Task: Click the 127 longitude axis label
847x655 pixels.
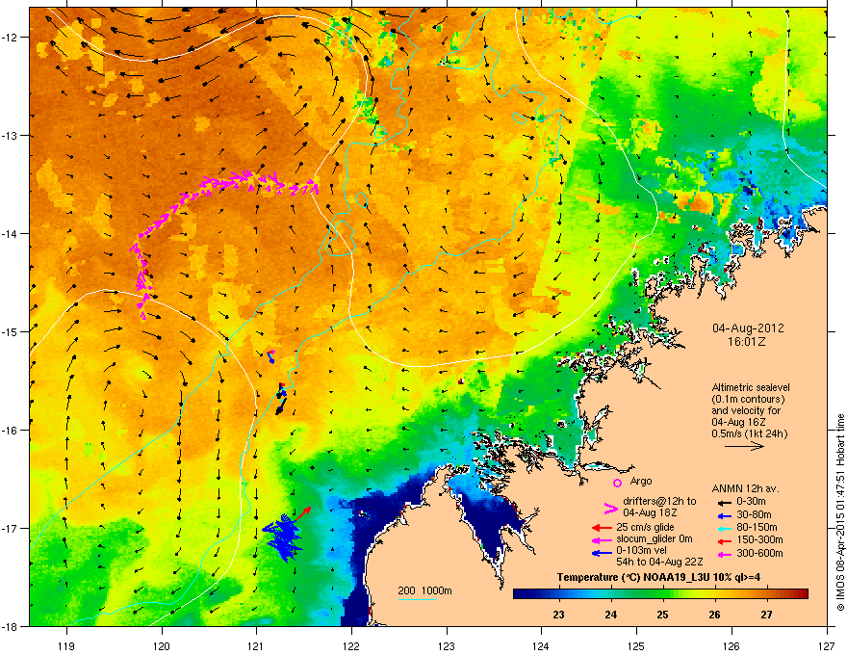Action: click(x=827, y=645)
